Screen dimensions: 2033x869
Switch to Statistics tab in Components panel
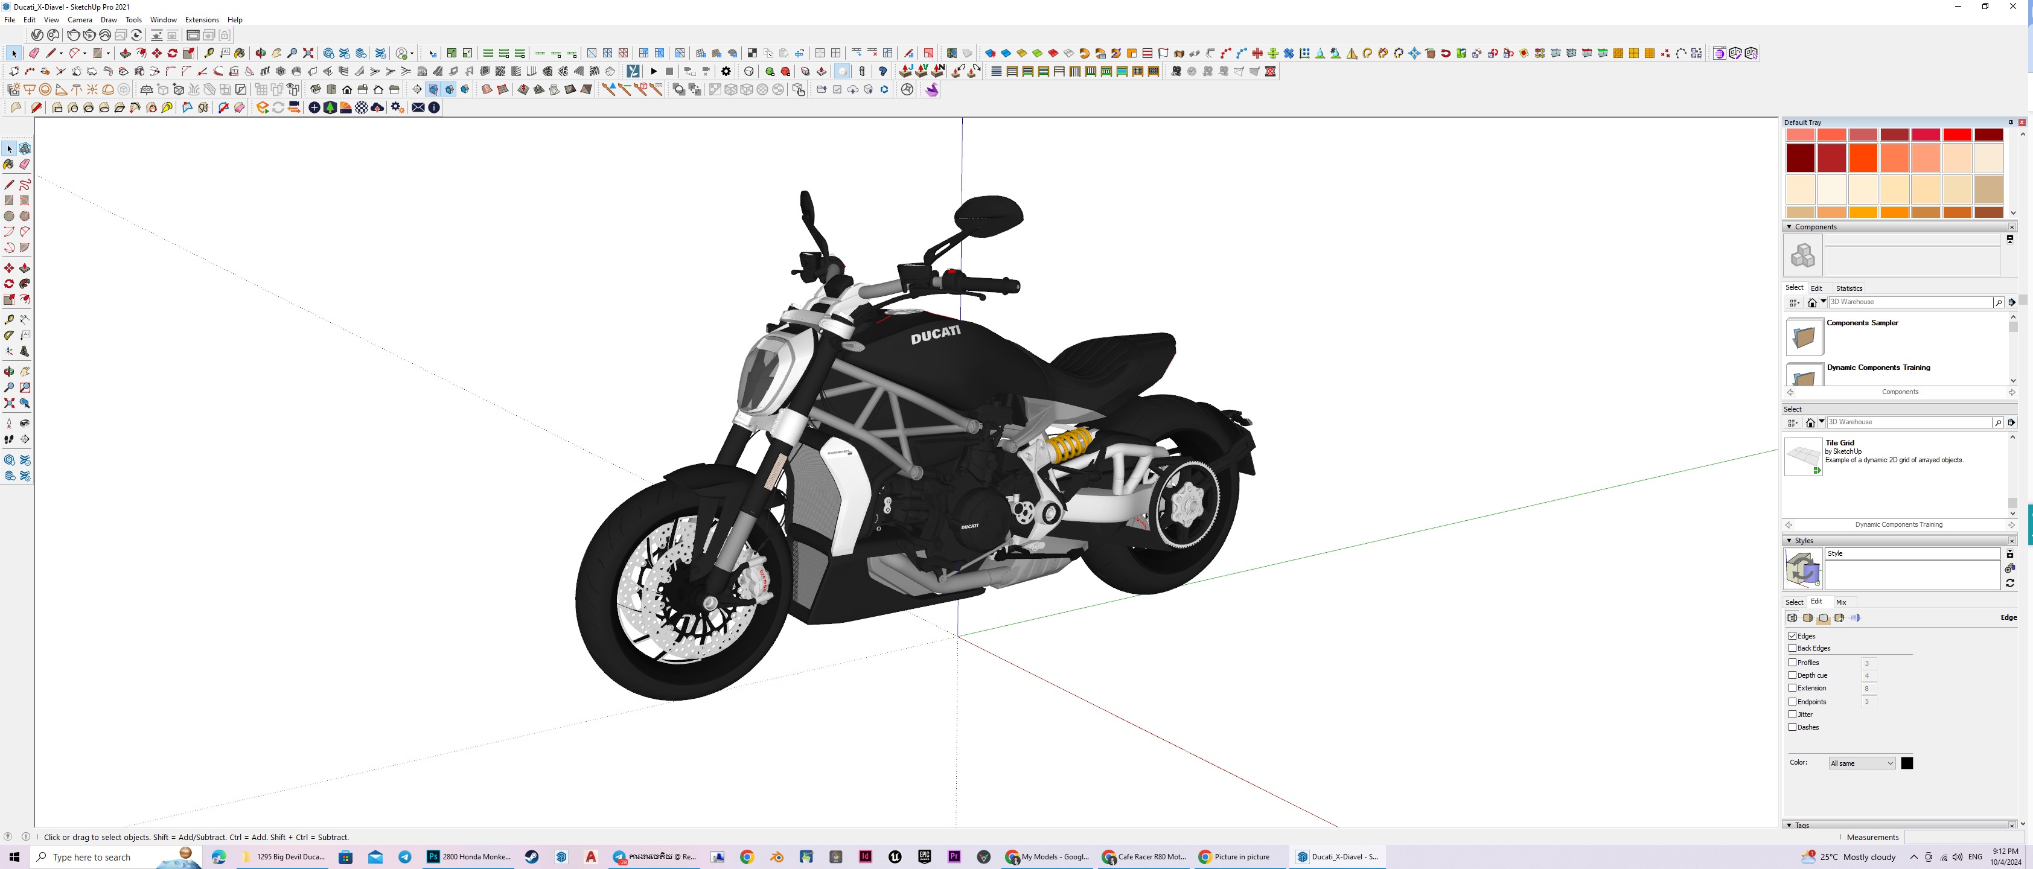[x=1848, y=288]
